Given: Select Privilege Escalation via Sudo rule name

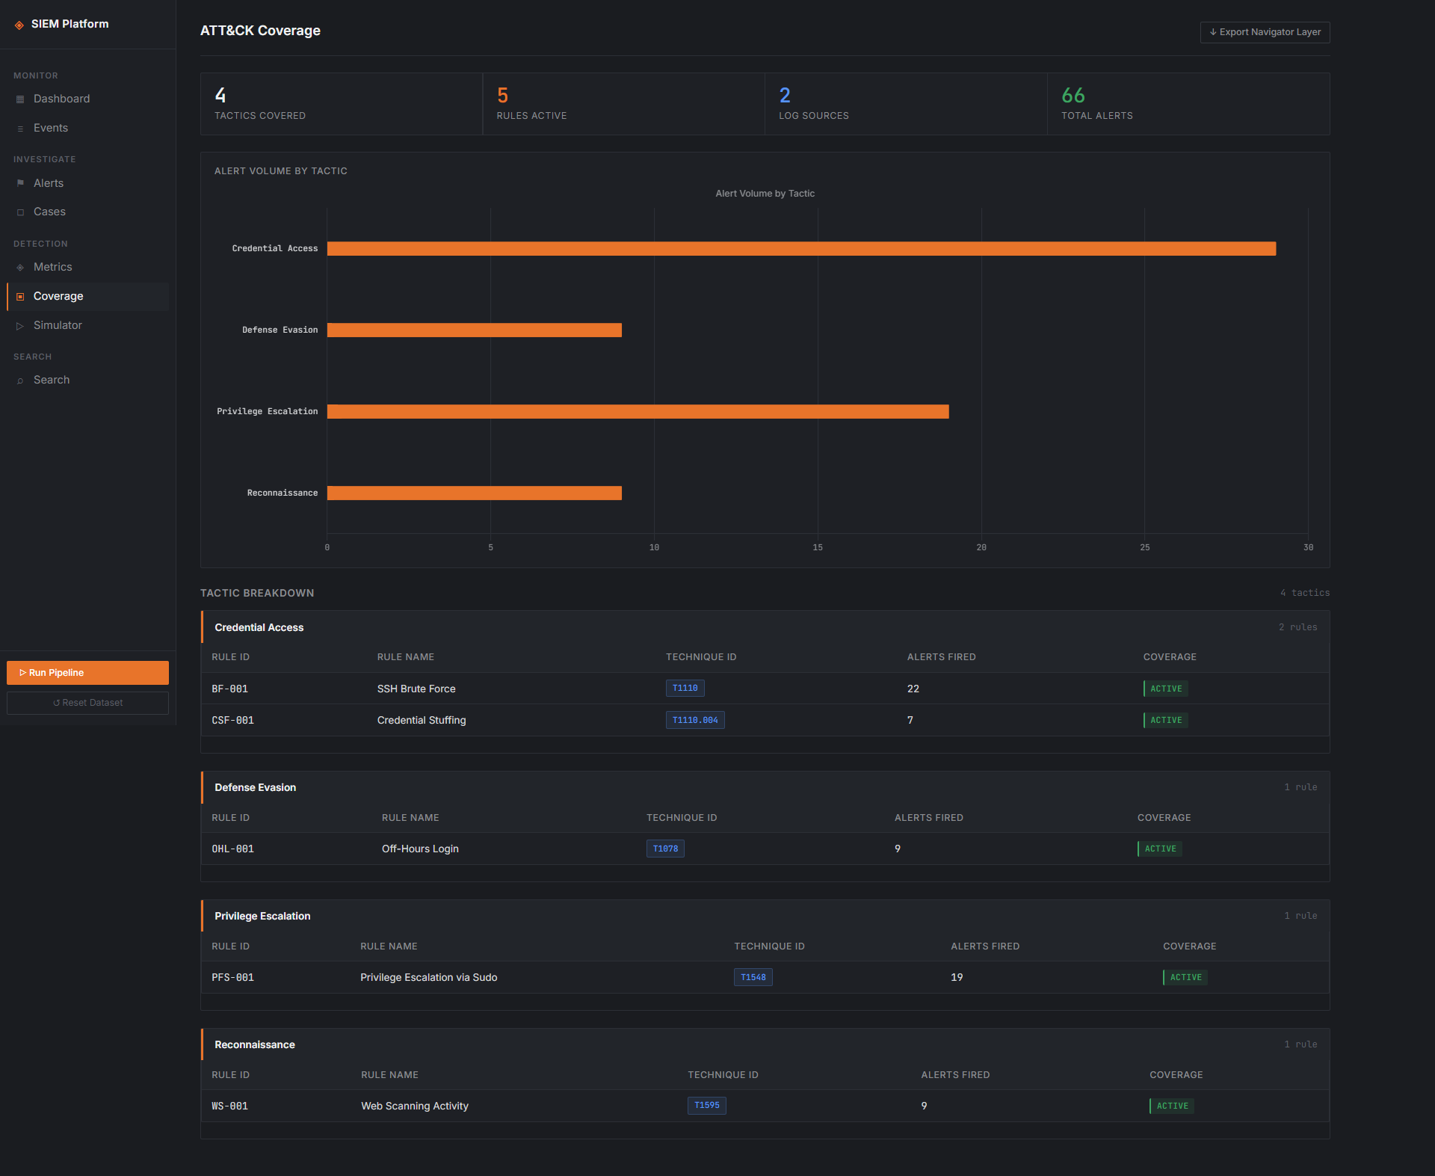Looking at the screenshot, I should pos(429,977).
